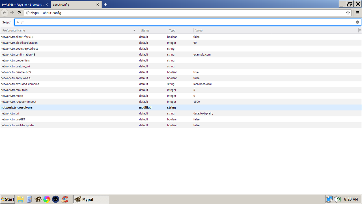Viewport: 362px width, 204px height.
Task: Click the data:text/plain, value
Action: (x=203, y=113)
